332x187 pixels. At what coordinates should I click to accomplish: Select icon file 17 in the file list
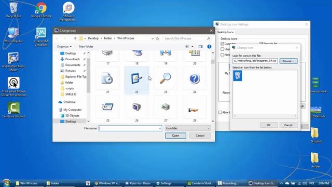click(107, 58)
